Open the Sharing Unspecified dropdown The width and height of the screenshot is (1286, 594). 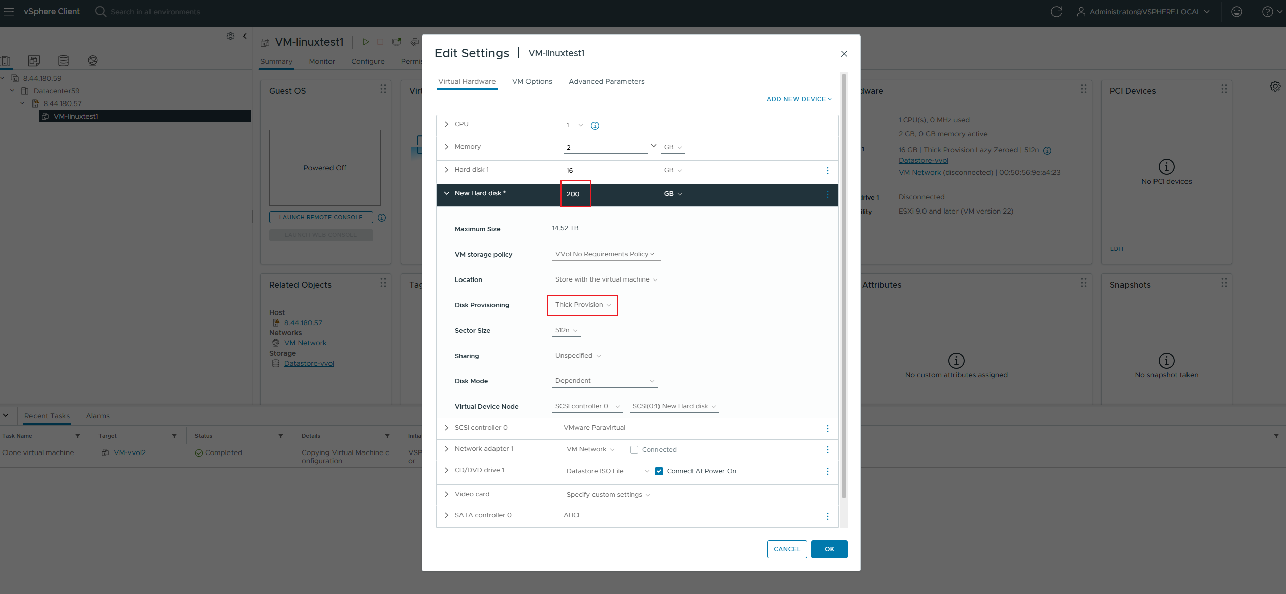point(578,356)
